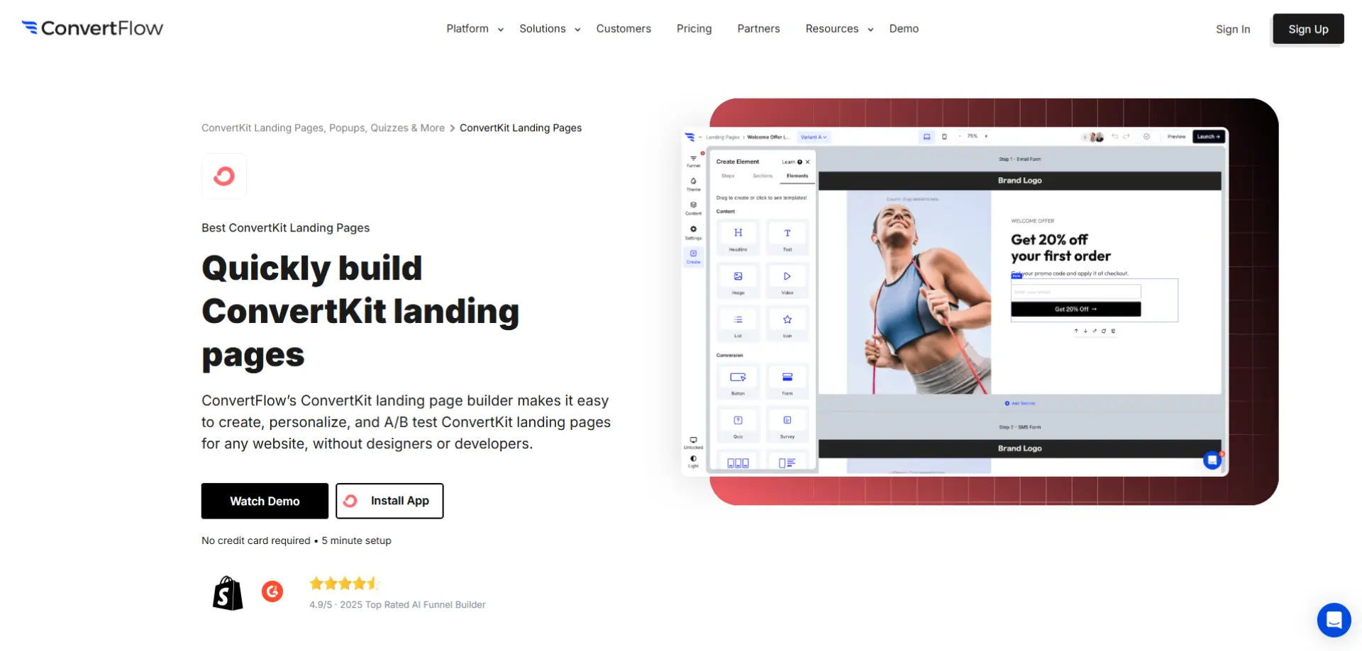Click the red G2 badge icon
The image size is (1362, 651).
[x=272, y=591]
